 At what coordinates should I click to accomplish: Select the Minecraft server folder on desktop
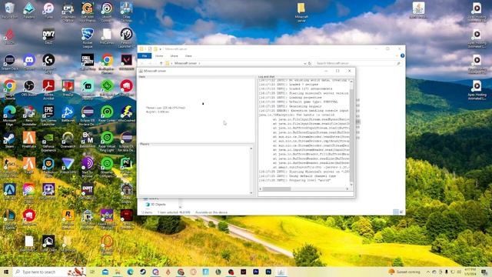click(301, 12)
